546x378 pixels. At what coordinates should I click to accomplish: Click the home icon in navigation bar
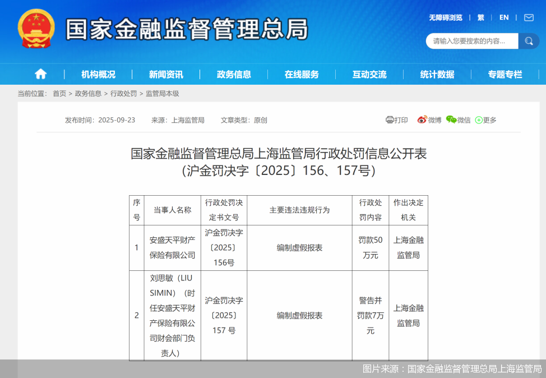[x=40, y=74]
